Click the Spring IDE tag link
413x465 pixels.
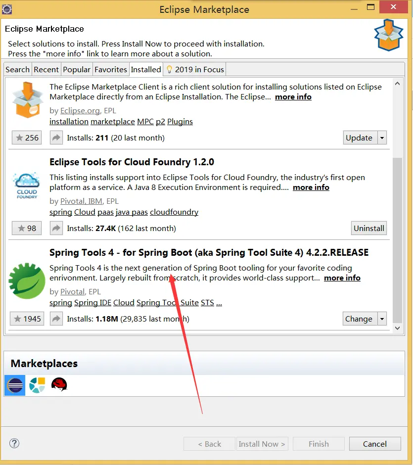coord(92,302)
